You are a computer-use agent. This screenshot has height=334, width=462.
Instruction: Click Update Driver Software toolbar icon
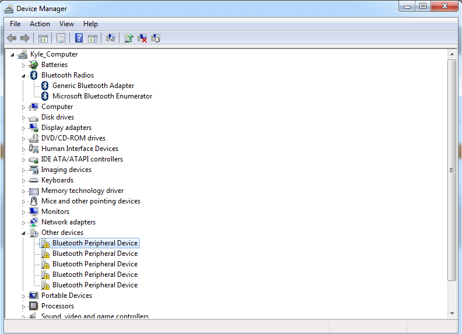coord(129,38)
